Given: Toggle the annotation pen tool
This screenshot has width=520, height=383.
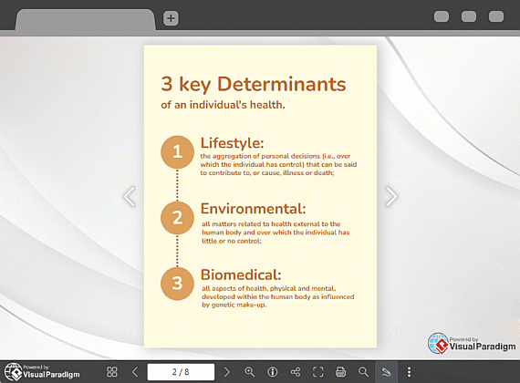Looking at the screenshot, I should click(386, 372).
